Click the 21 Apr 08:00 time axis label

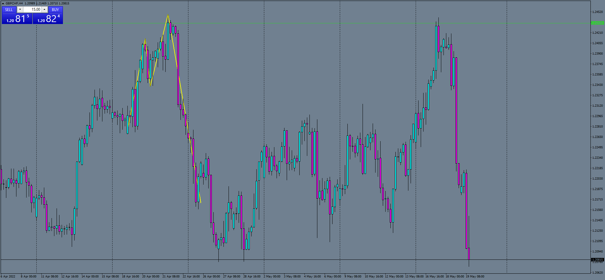pyautogui.click(x=171, y=277)
